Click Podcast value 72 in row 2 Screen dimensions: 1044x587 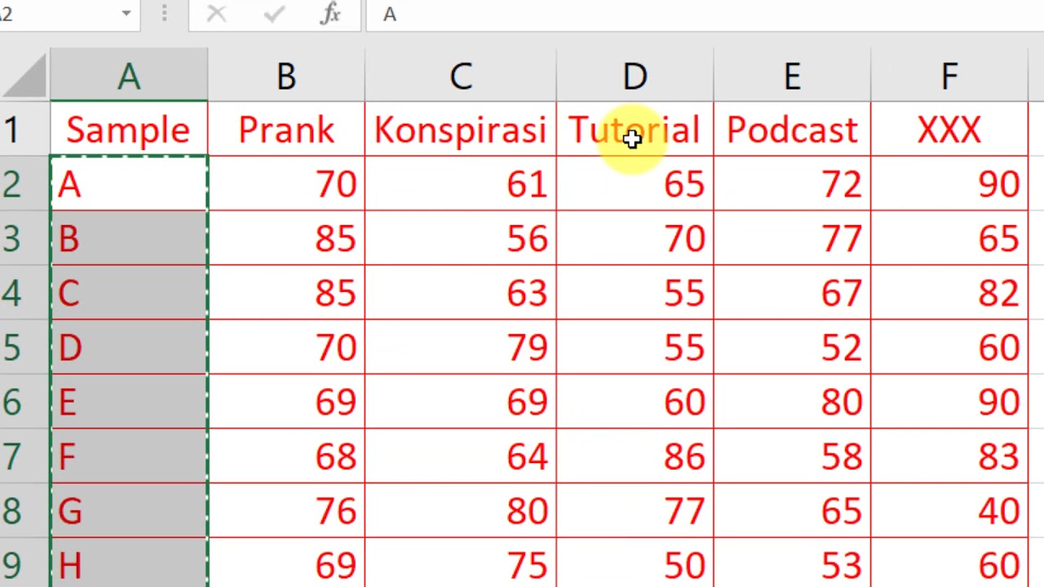click(x=793, y=184)
